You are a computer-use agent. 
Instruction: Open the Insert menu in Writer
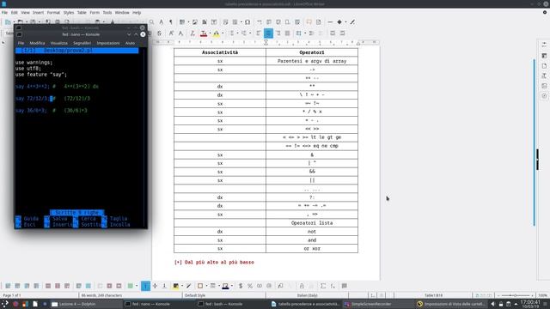38,13
